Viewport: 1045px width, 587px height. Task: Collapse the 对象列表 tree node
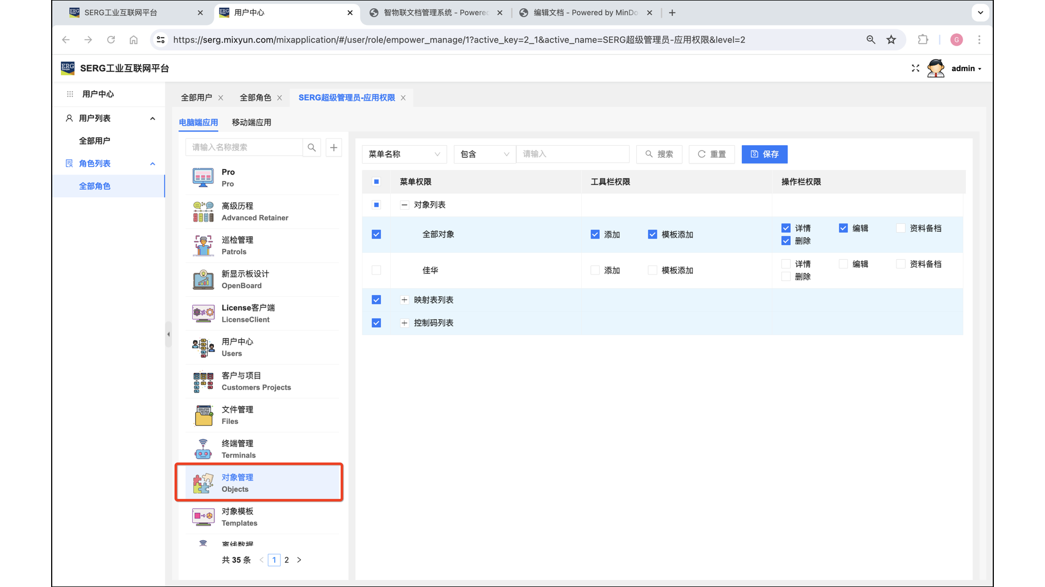pyautogui.click(x=404, y=205)
